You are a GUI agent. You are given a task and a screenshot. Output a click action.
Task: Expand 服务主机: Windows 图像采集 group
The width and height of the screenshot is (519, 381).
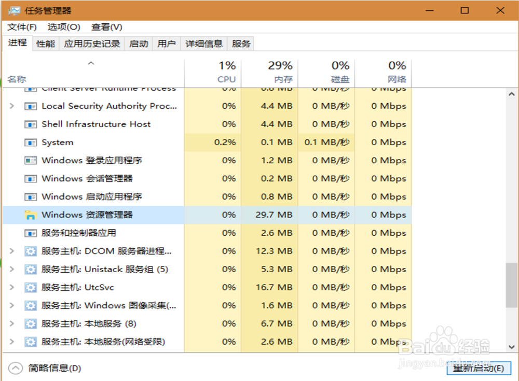[x=12, y=305]
